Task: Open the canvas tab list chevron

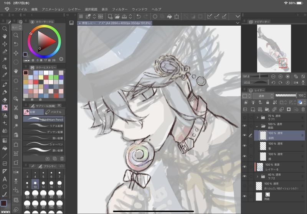Action: 238,23
